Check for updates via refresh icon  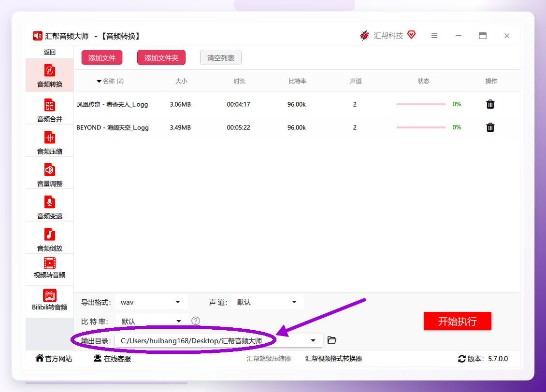(462, 359)
